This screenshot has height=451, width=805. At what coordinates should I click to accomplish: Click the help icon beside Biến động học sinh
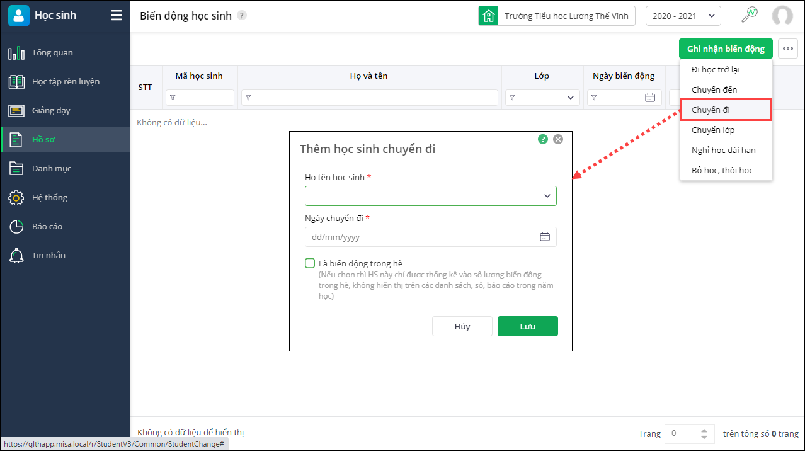[242, 16]
